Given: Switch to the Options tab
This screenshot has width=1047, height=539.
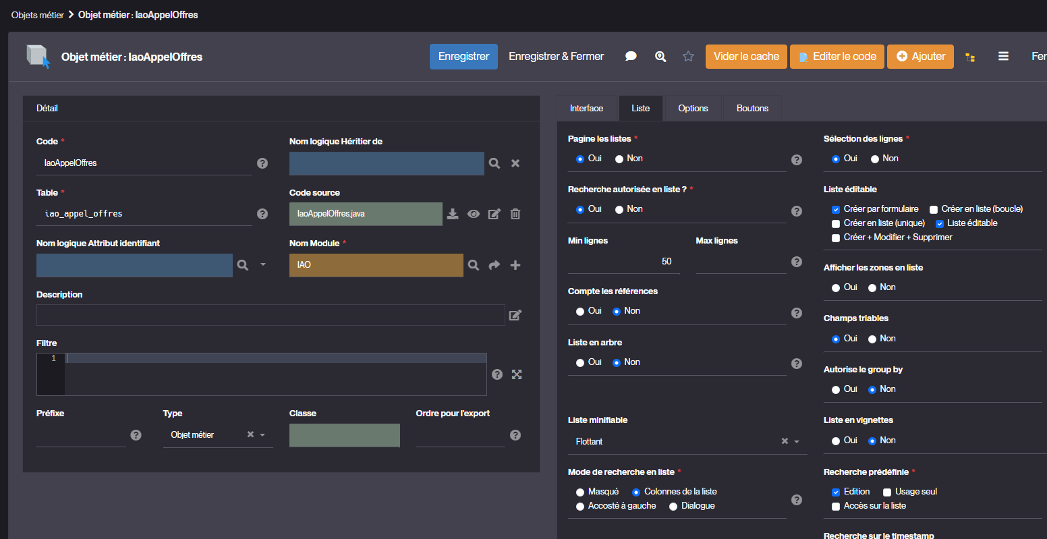Looking at the screenshot, I should [693, 109].
